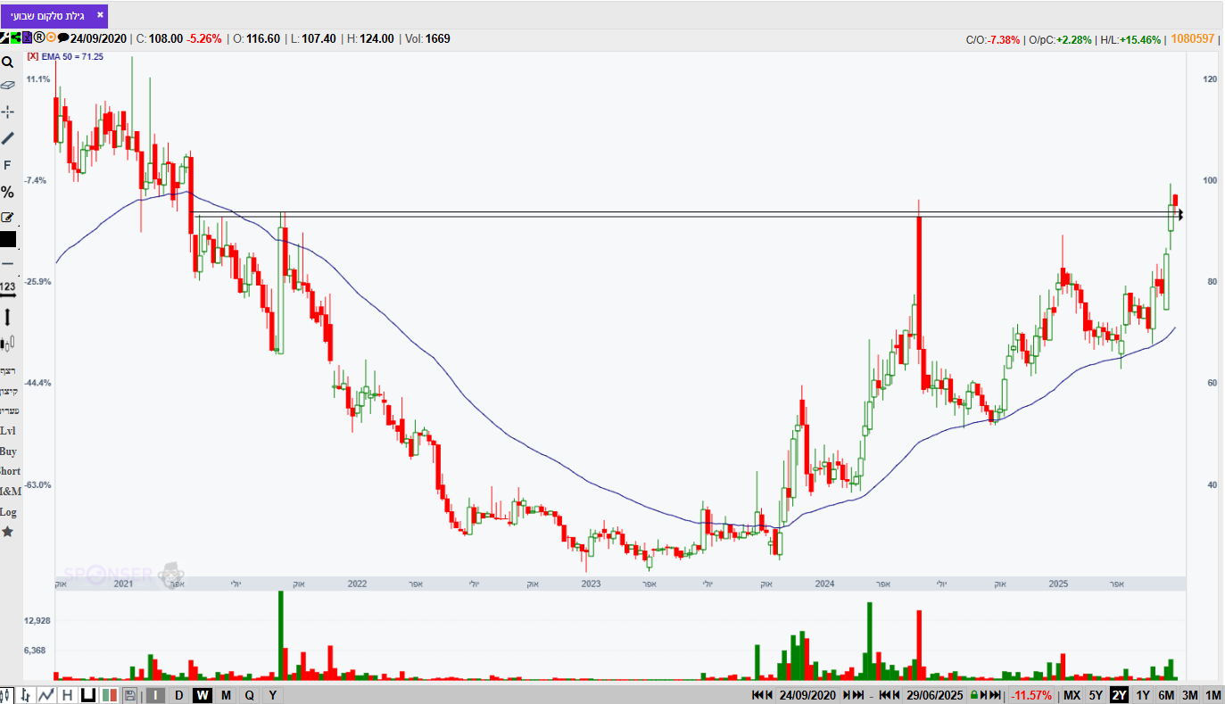Click the registered R circle icon
Screen dimensions: 1225x704
[39, 38]
